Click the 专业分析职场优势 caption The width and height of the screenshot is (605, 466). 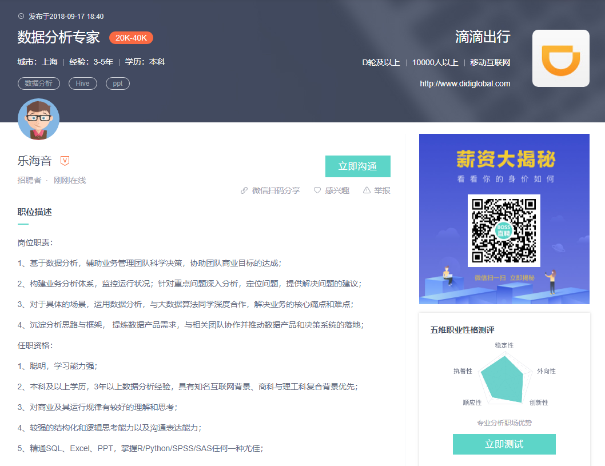point(504,423)
